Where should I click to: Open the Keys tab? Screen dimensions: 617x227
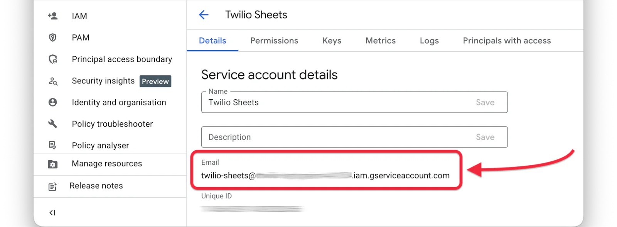click(331, 41)
